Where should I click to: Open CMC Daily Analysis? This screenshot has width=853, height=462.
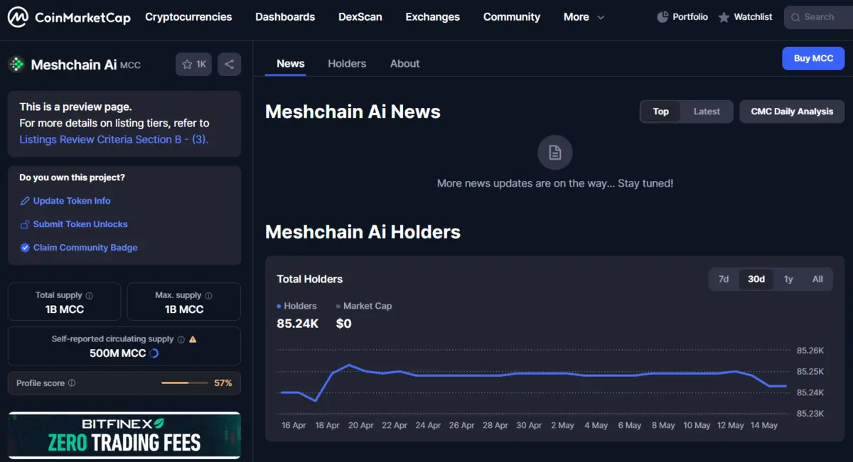792,111
